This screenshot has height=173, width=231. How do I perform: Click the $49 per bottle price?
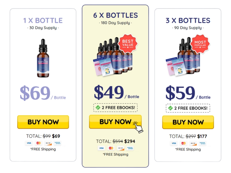click(116, 92)
